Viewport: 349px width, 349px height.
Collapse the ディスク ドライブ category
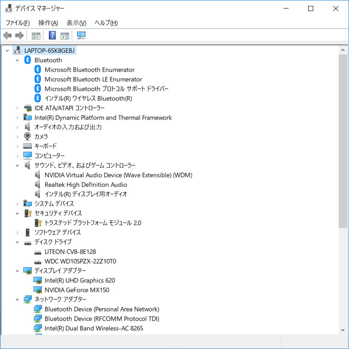[x=17, y=242]
